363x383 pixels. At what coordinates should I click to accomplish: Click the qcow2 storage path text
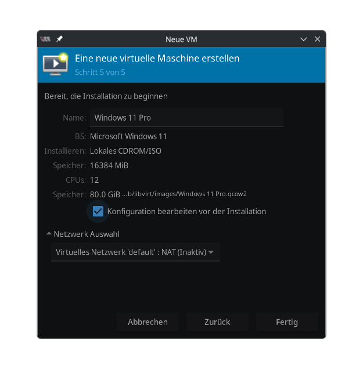[185, 194]
